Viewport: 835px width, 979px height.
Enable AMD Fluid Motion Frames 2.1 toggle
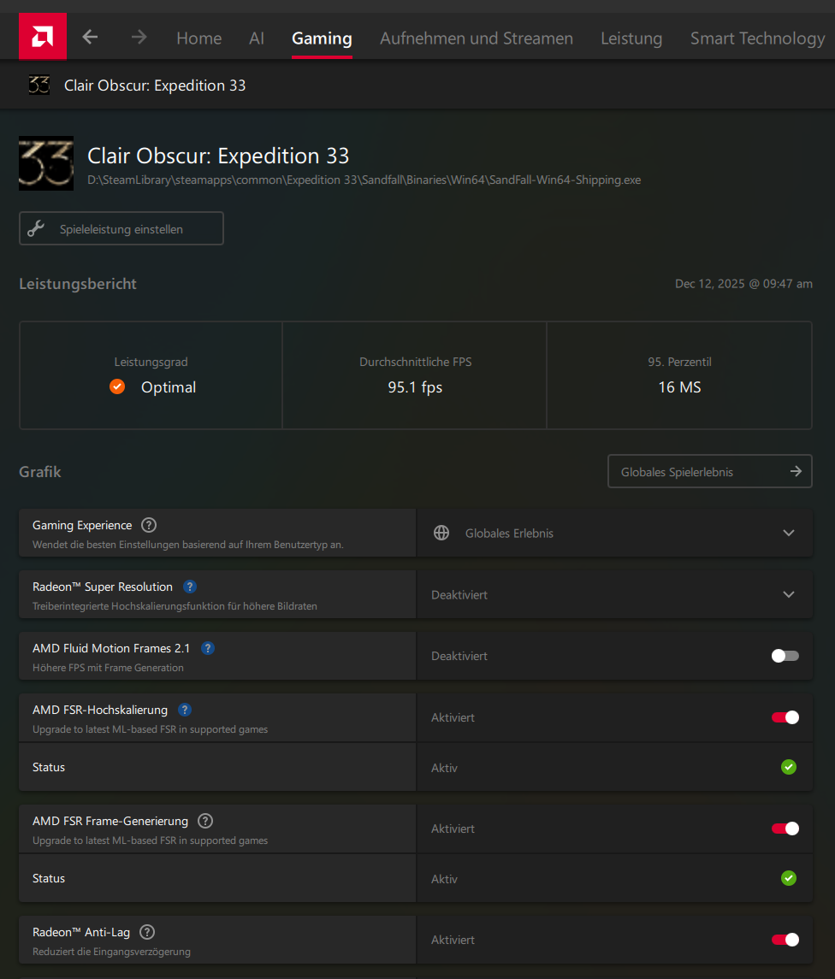click(x=785, y=656)
